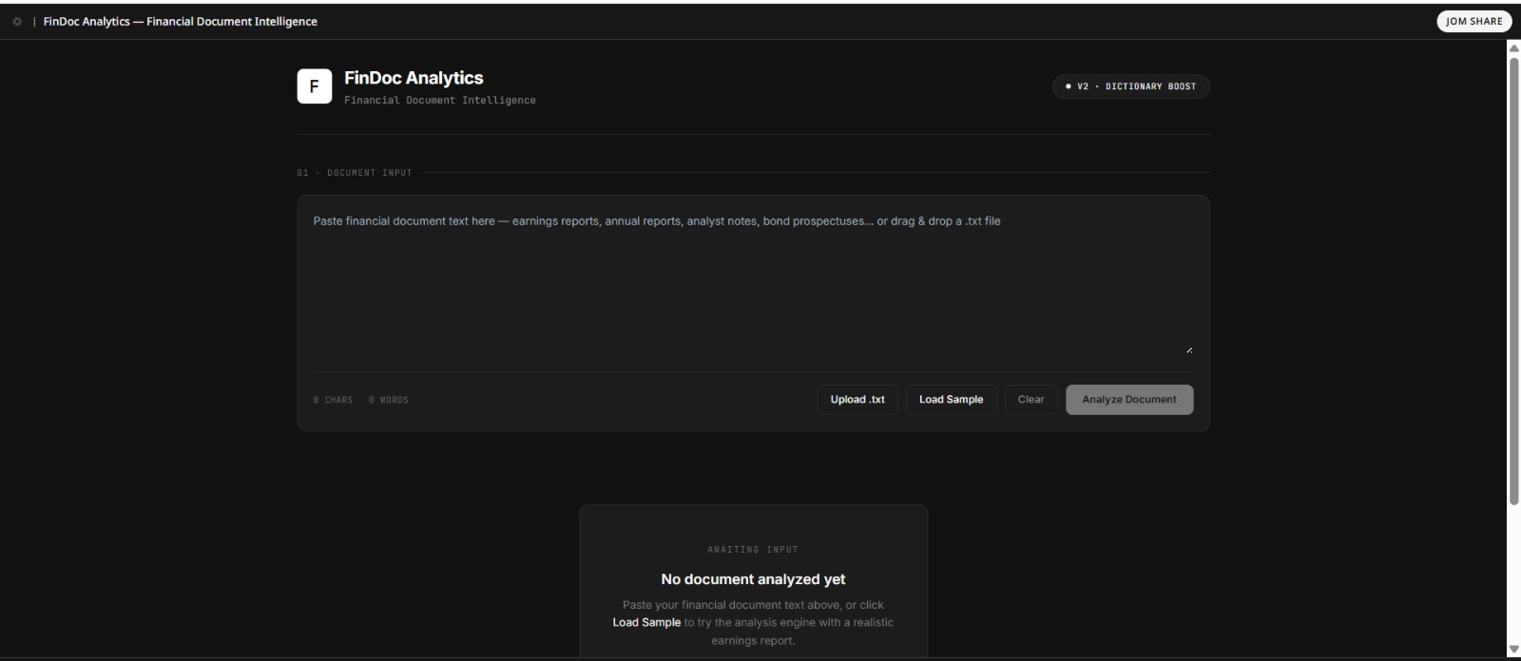The width and height of the screenshot is (1521, 661).
Task: Click the text area resize handle
Action: pos(1189,350)
